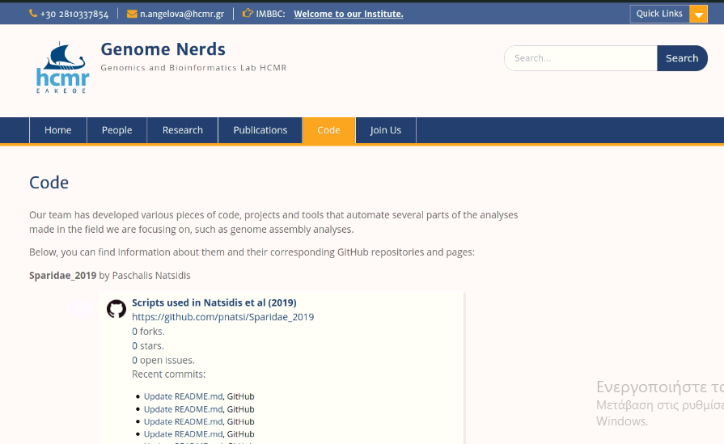Viewport: 724px width, 444px height.
Task: Go to the People page
Action: pos(116,130)
